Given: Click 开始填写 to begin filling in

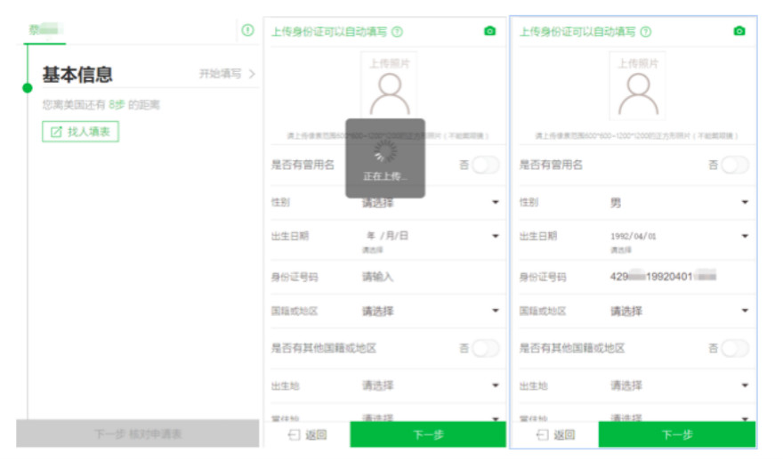Looking at the screenshot, I should pos(227,74).
